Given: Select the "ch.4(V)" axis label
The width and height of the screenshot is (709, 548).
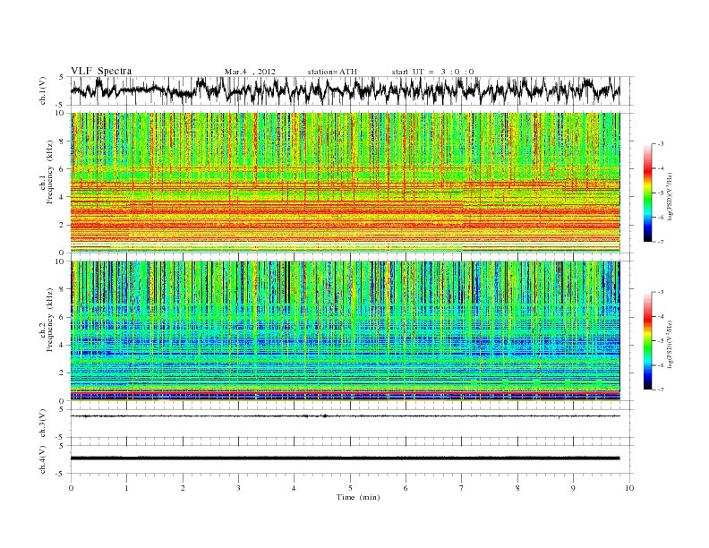Looking at the screenshot, I should [x=43, y=459].
